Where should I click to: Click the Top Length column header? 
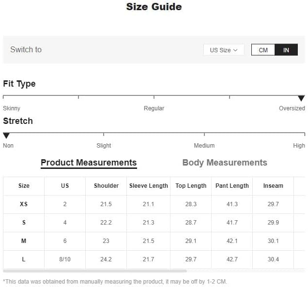tap(191, 186)
